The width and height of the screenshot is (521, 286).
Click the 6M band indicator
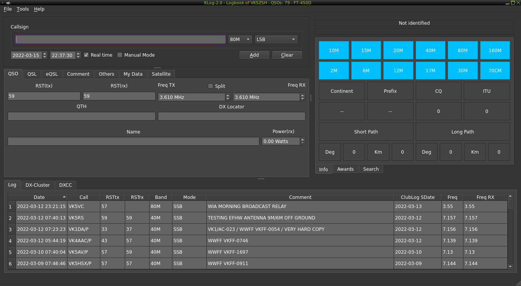click(366, 71)
